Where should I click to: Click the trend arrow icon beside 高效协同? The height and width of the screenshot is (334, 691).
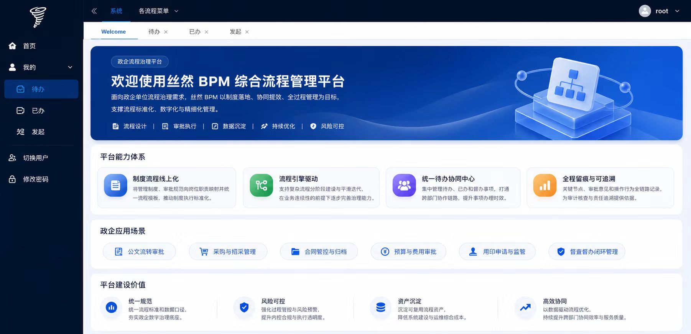point(525,307)
